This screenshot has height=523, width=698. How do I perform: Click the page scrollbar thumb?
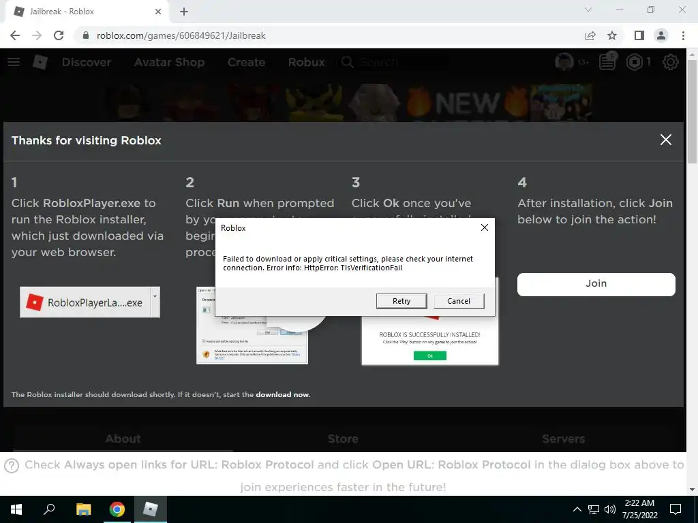tap(692, 111)
